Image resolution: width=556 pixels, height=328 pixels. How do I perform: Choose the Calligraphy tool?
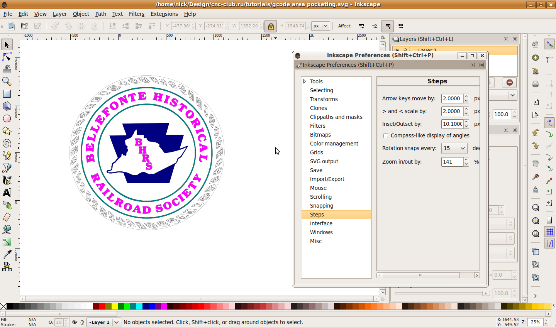[7, 180]
